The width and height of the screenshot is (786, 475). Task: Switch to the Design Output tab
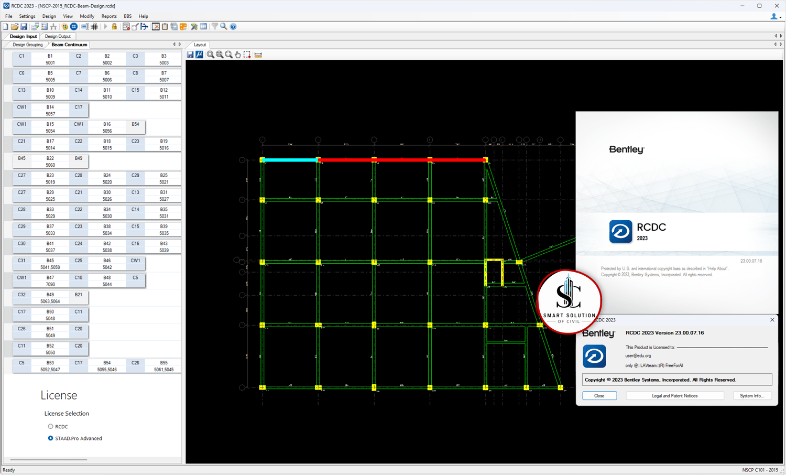tap(58, 37)
